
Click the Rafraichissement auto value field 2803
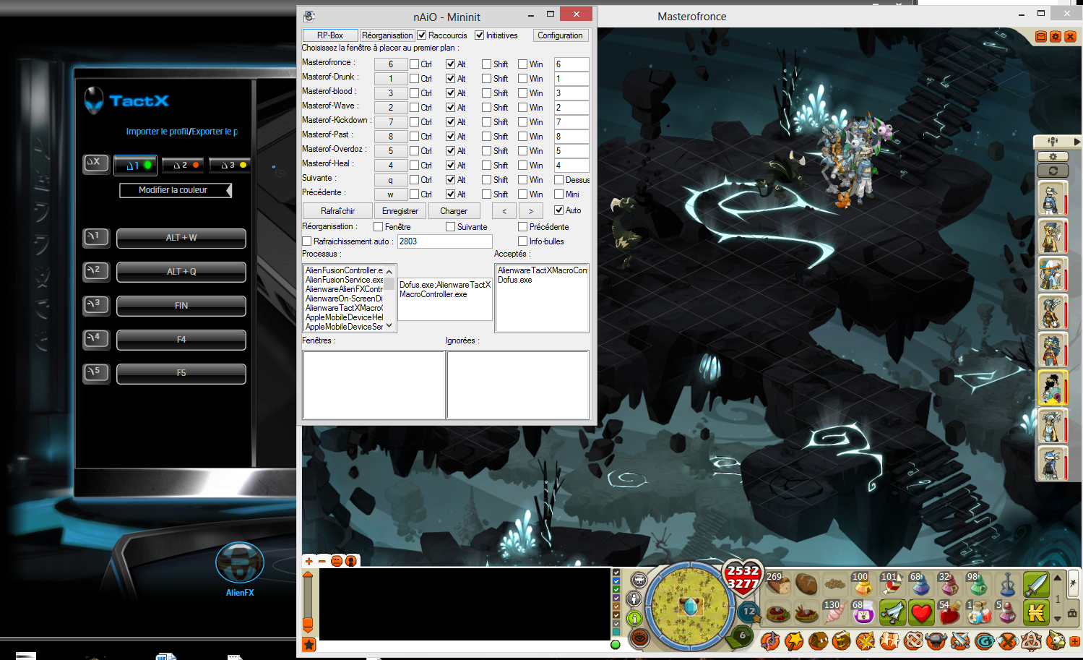(x=445, y=241)
